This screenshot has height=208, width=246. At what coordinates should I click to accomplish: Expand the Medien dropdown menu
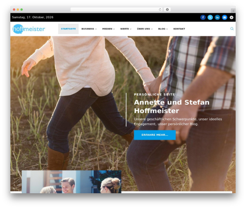click(x=108, y=29)
